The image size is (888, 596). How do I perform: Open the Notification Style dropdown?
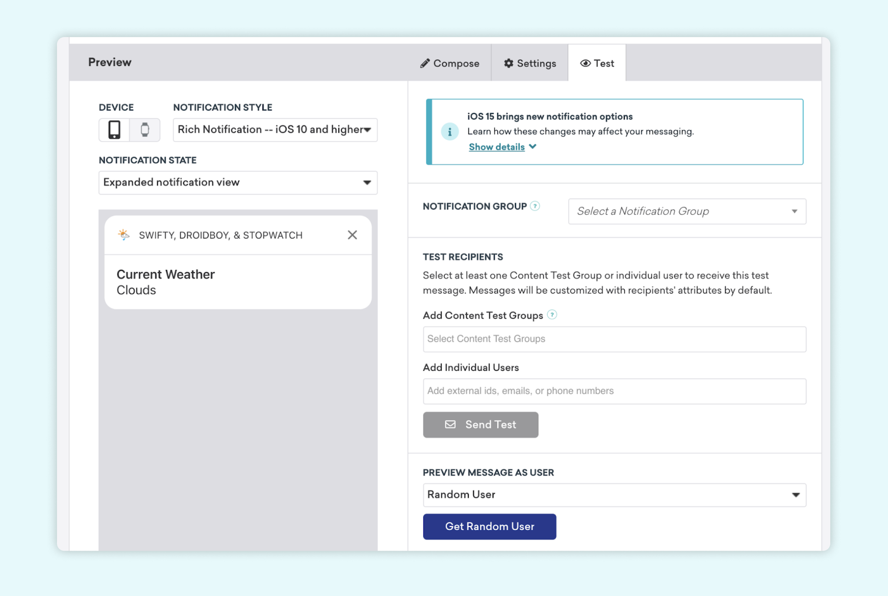tap(275, 130)
